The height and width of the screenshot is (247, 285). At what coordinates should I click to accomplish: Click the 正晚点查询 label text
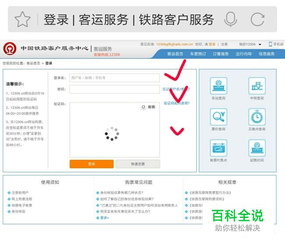[x=257, y=129]
